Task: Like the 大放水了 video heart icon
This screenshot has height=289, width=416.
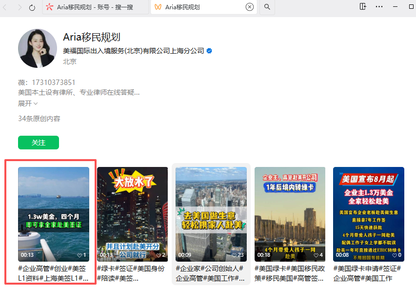Action: point(158,255)
